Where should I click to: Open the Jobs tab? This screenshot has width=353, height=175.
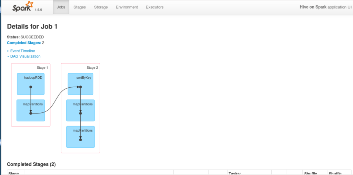(61, 7)
